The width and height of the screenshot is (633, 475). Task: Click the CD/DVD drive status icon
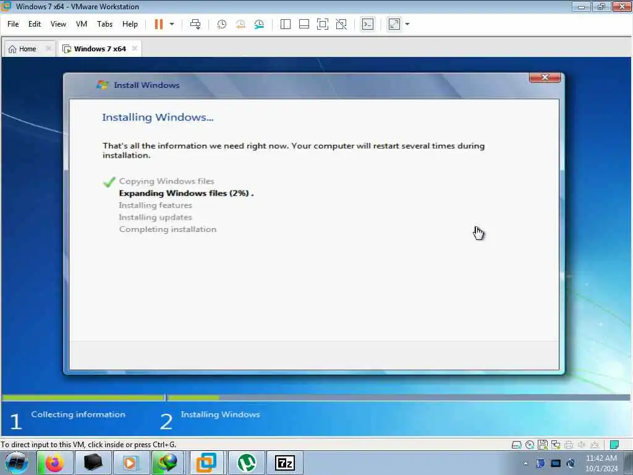530,445
